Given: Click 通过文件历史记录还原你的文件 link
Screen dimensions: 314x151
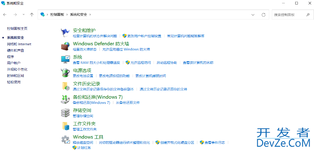Looking at the screenshot, I should point(163,89).
